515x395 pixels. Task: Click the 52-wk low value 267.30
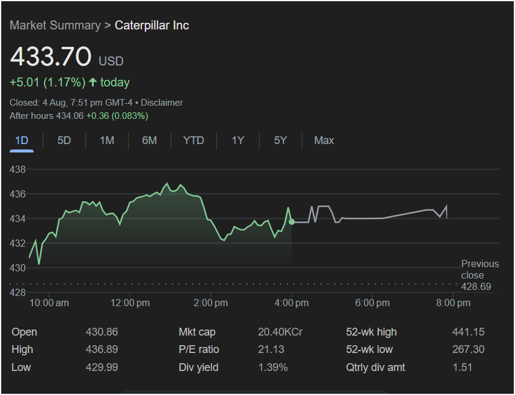point(468,349)
